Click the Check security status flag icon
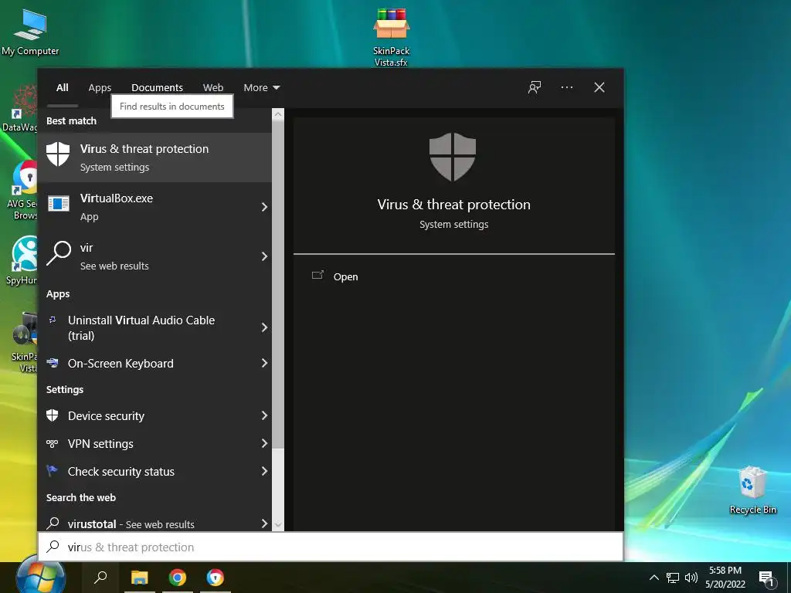 [x=53, y=471]
